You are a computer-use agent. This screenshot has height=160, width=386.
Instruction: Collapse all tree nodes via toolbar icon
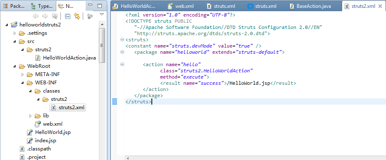67,16
